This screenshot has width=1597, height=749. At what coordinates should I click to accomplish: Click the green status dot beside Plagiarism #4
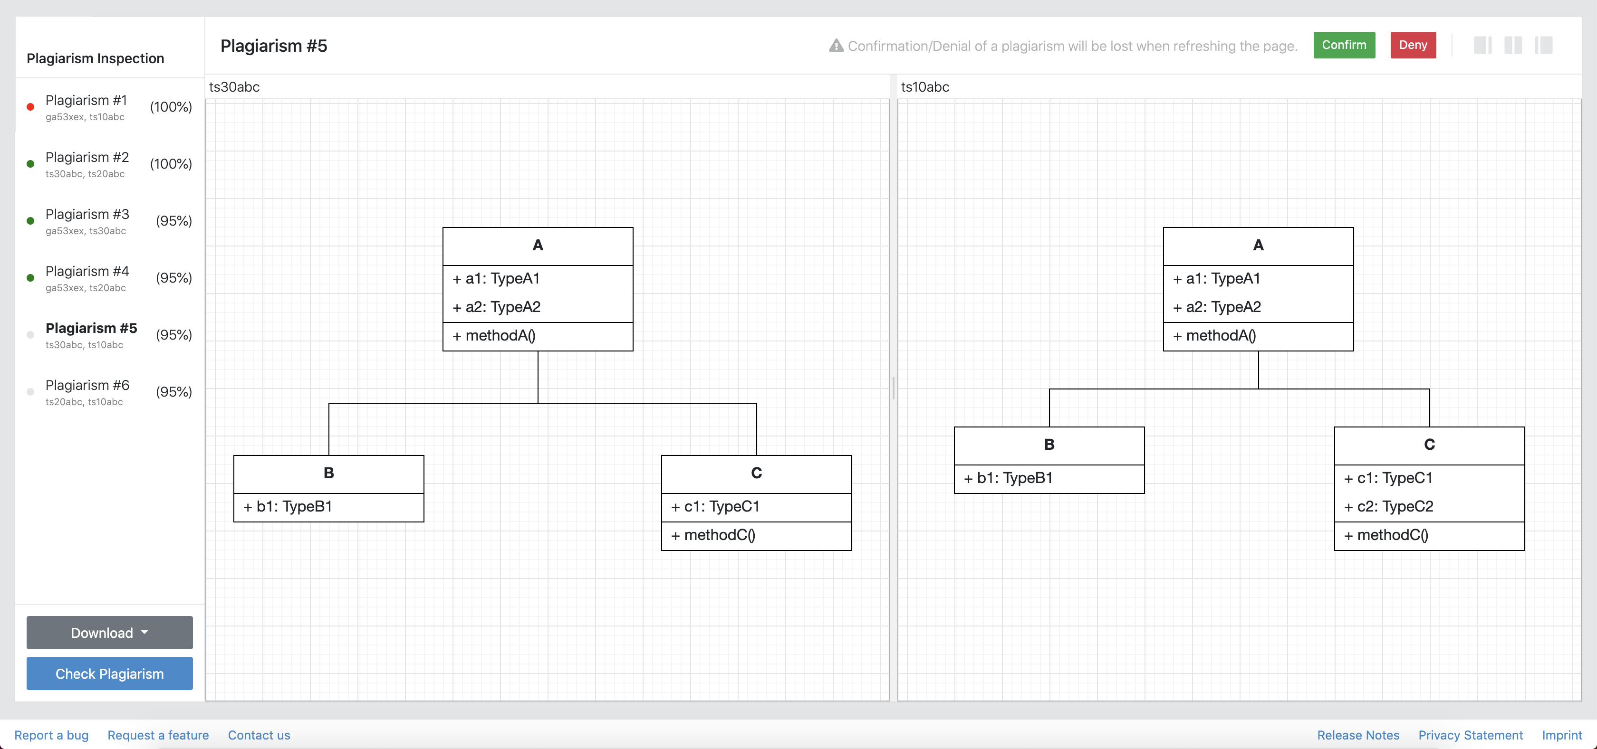(x=30, y=277)
